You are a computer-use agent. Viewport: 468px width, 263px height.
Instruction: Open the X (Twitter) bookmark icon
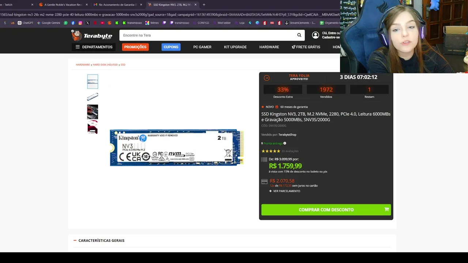coord(88,23)
